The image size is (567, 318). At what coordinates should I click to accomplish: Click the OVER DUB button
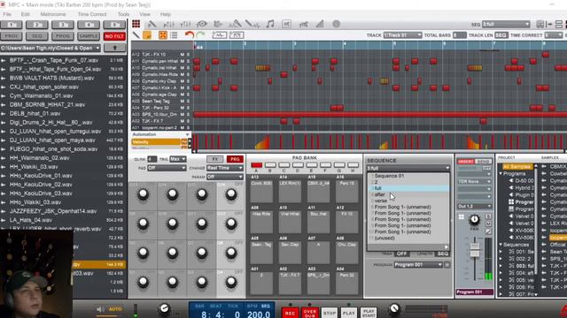pos(309,313)
